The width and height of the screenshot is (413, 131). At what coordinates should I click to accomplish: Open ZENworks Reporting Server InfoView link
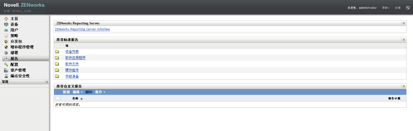tap(82, 29)
